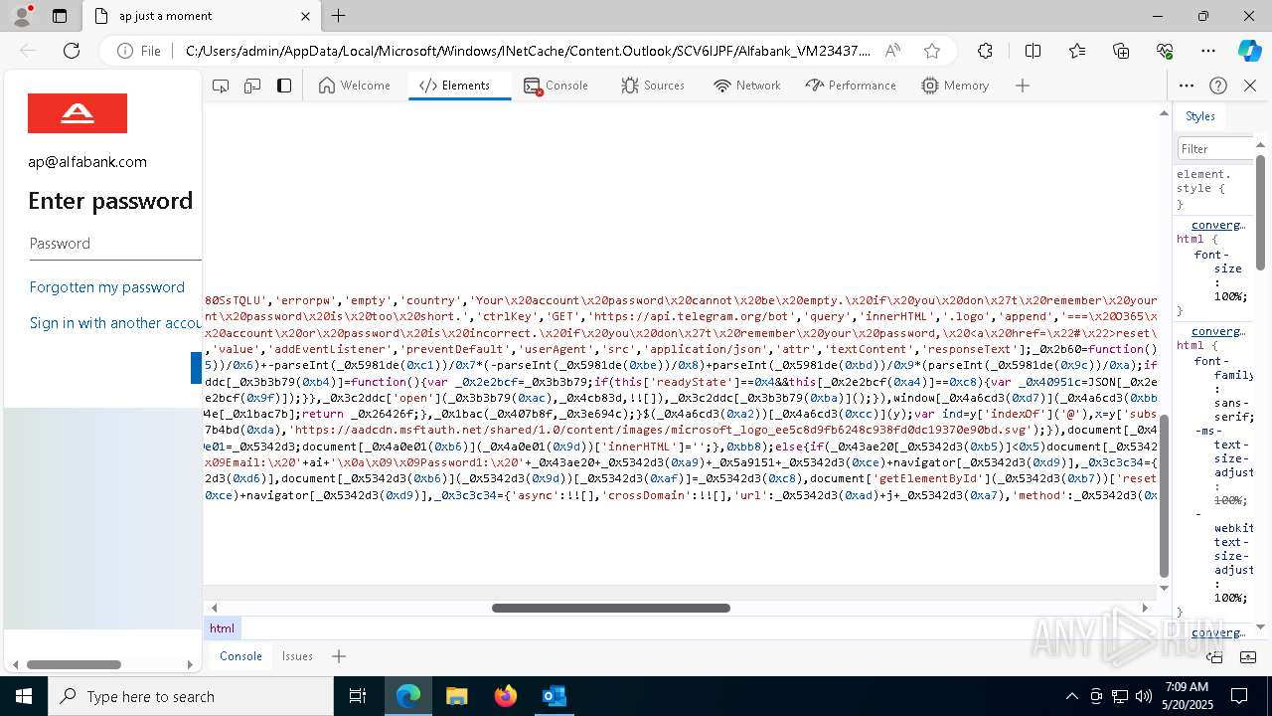
Task: Launch Firefox from the taskbar
Action: tap(506, 696)
